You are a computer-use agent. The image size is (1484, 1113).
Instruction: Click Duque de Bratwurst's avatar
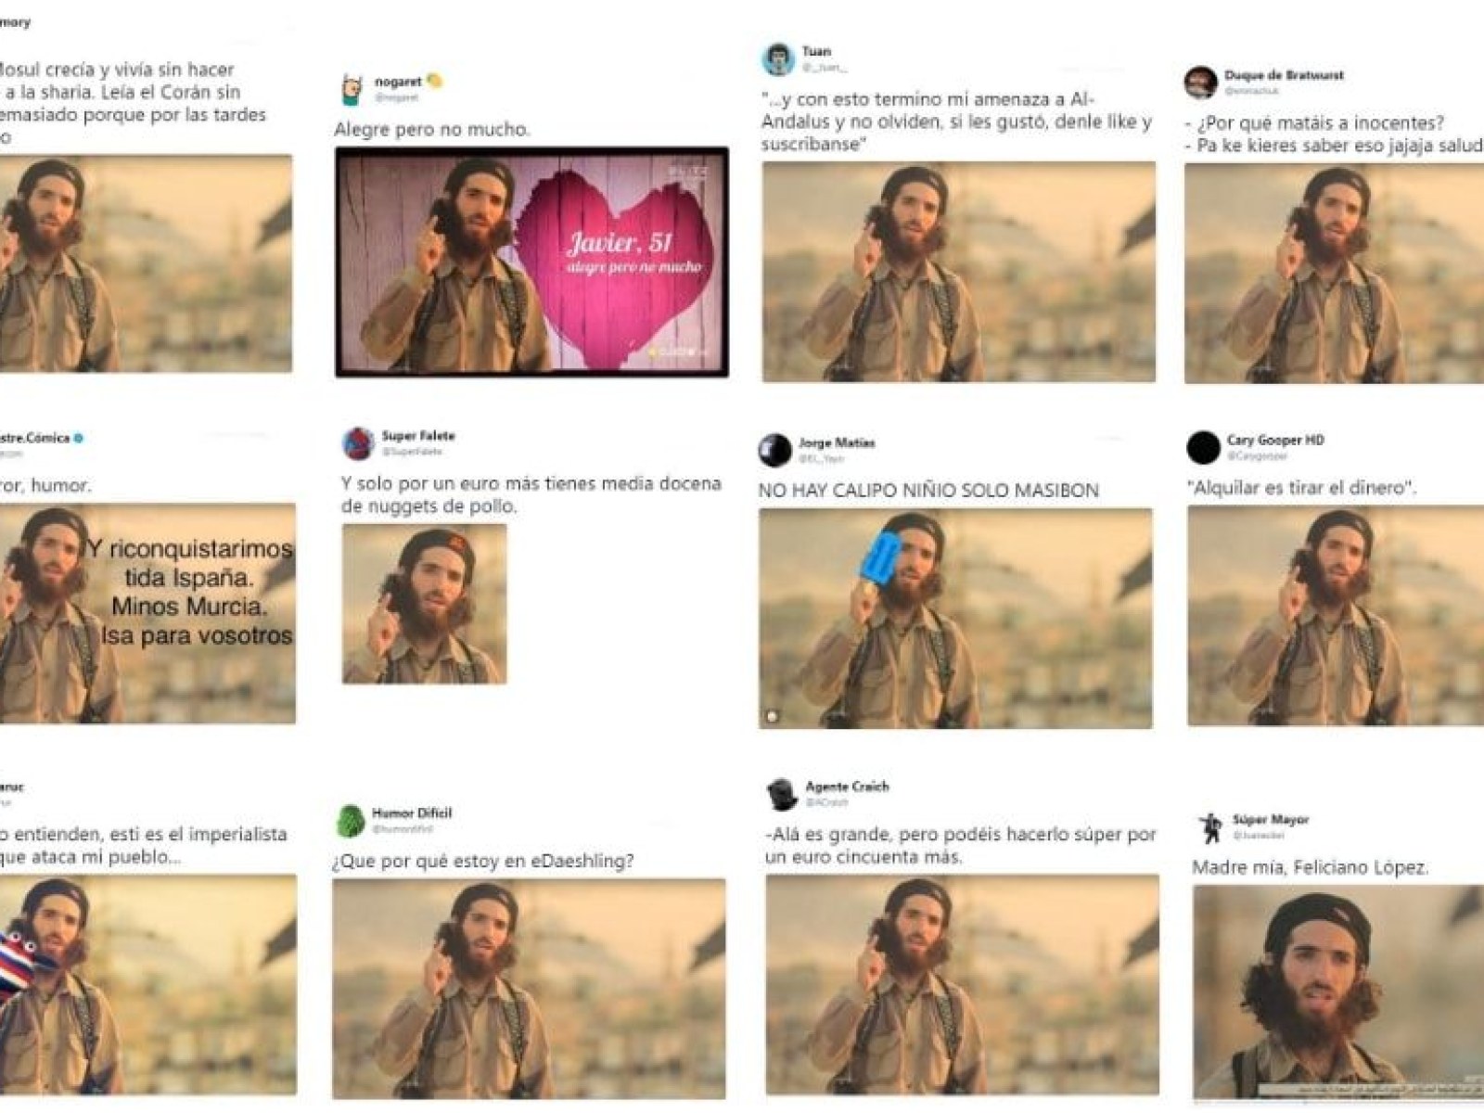[1200, 83]
